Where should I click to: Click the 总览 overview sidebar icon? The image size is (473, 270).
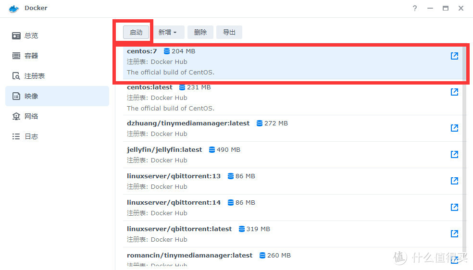pyautogui.click(x=16, y=36)
